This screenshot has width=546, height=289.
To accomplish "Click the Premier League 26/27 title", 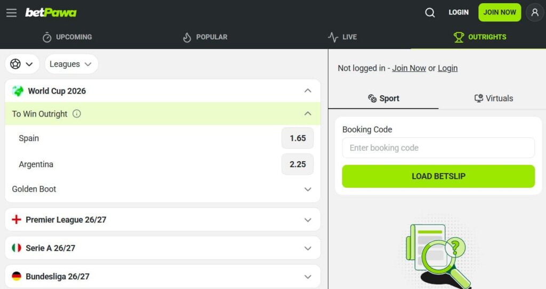I will pyautogui.click(x=66, y=220).
